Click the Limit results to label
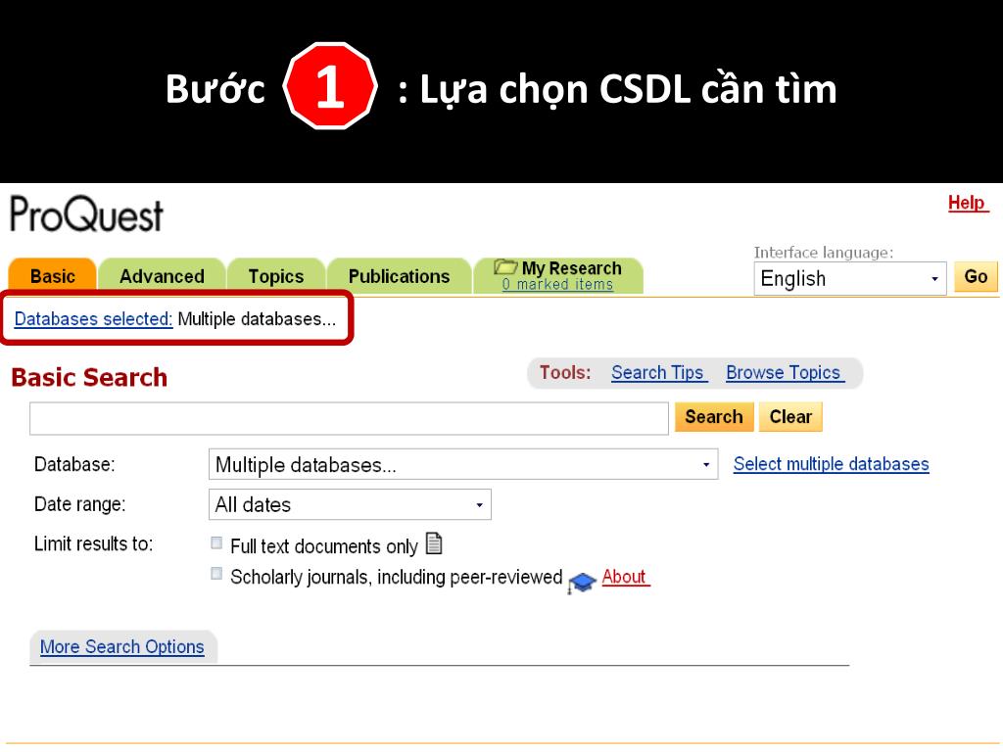Viewport: 1003px width, 752px height. [93, 544]
